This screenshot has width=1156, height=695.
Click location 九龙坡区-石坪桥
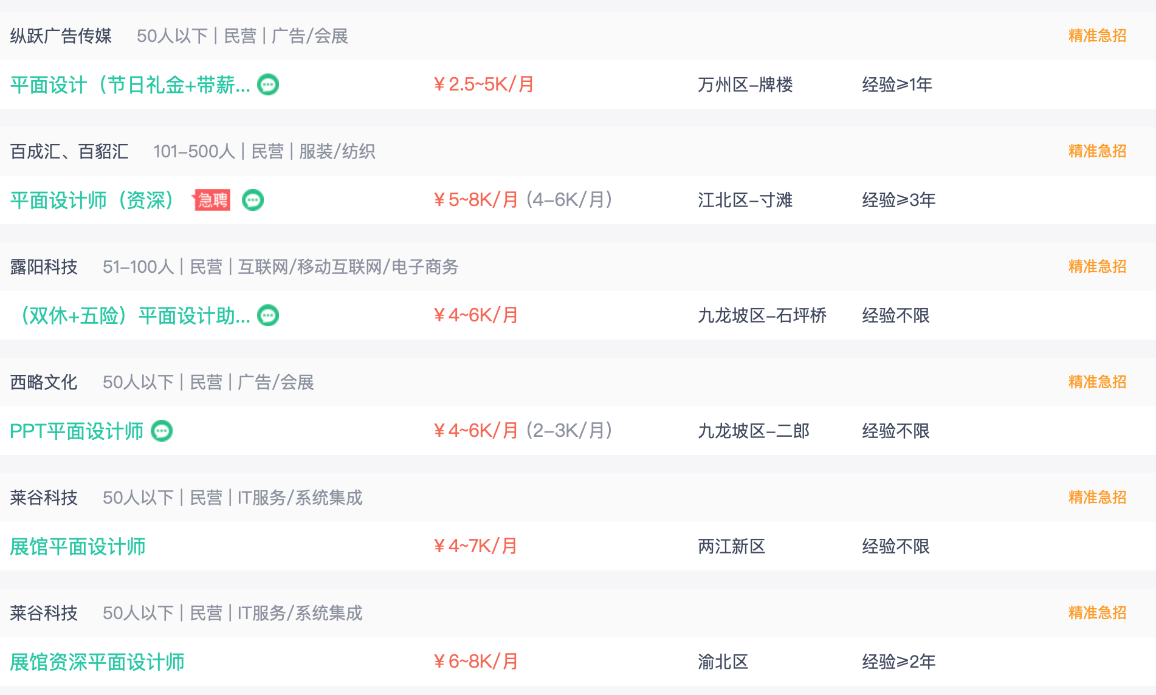click(x=762, y=315)
